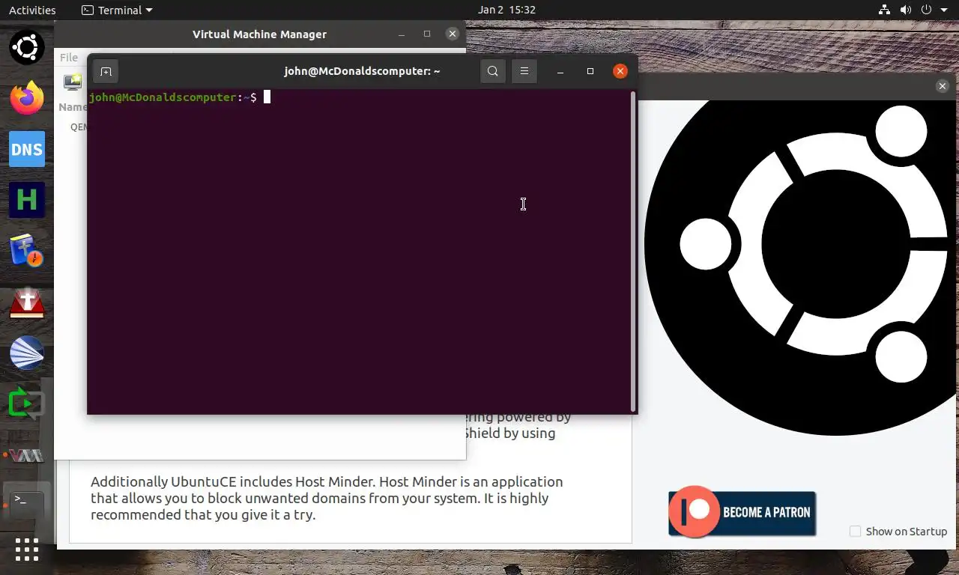Launch Firefox from the dock

point(27,98)
